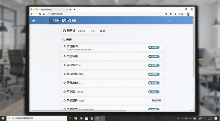Reload the page with the refresh icon
The width and height of the screenshot is (220, 121).
pyautogui.click(x=40, y=14)
